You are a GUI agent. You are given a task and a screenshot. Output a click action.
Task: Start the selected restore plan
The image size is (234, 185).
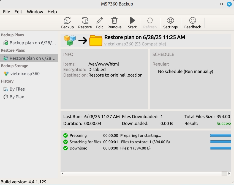coord(132,23)
